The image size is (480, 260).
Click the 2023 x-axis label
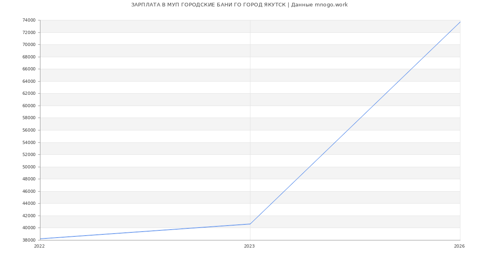[x=249, y=246]
